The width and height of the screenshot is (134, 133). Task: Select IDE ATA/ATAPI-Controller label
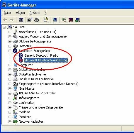pos(37,93)
